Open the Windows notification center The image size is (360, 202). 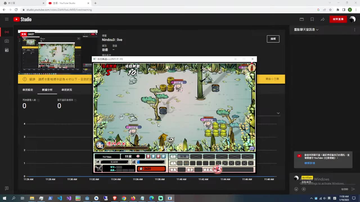(354, 198)
